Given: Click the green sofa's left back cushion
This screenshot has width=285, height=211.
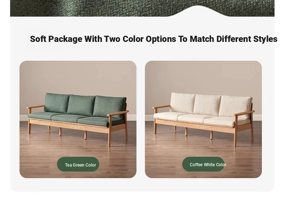Looking at the screenshot, I should coord(57,103).
